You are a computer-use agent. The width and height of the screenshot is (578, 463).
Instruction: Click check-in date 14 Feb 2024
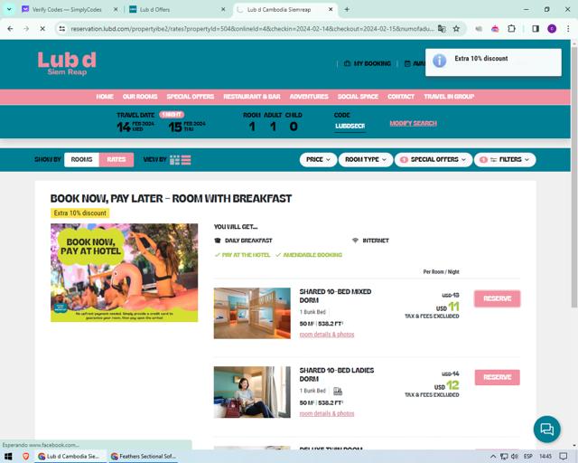[x=135, y=127]
